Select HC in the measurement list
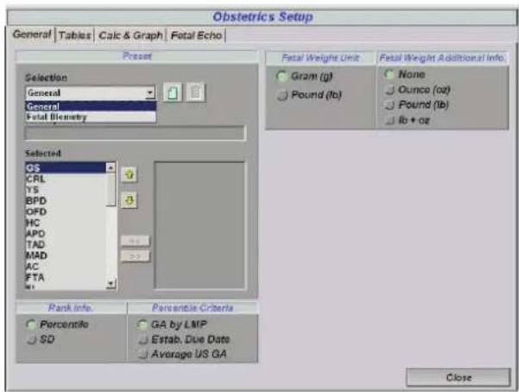This screenshot has width=519, height=392. click(66, 223)
